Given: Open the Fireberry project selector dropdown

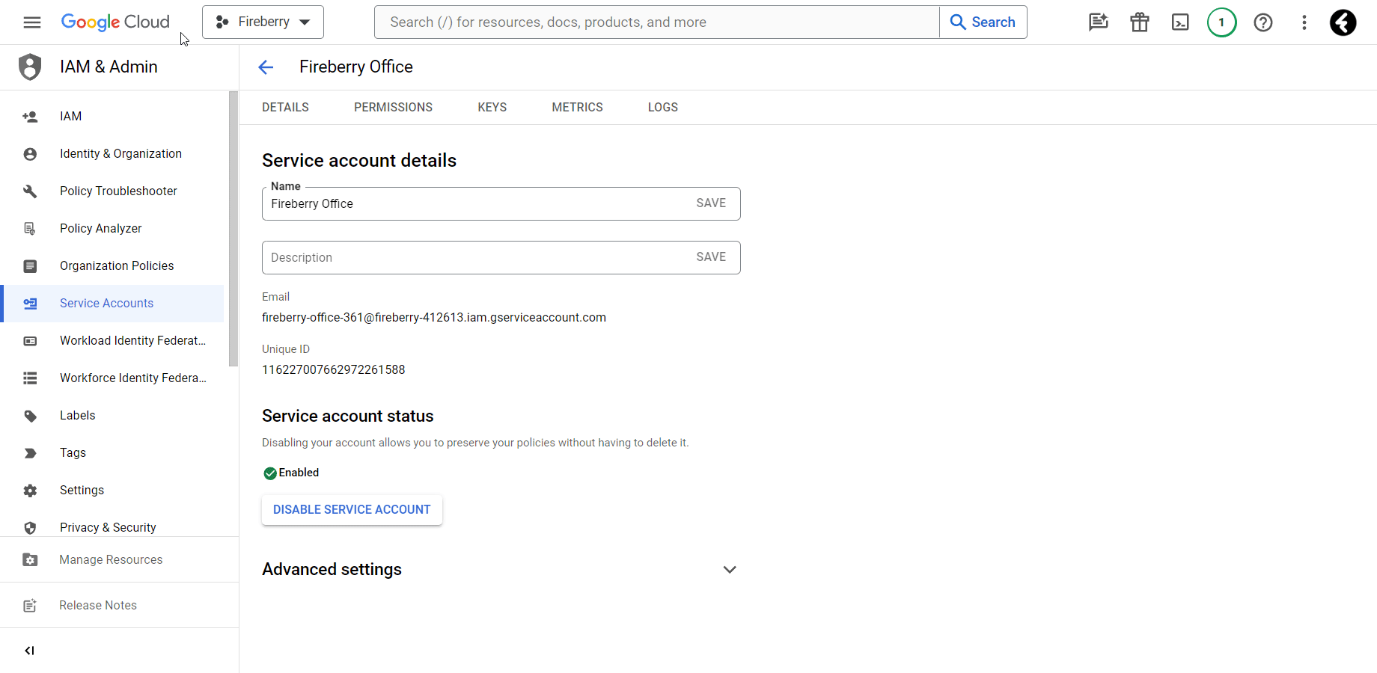Looking at the screenshot, I should click(x=263, y=22).
